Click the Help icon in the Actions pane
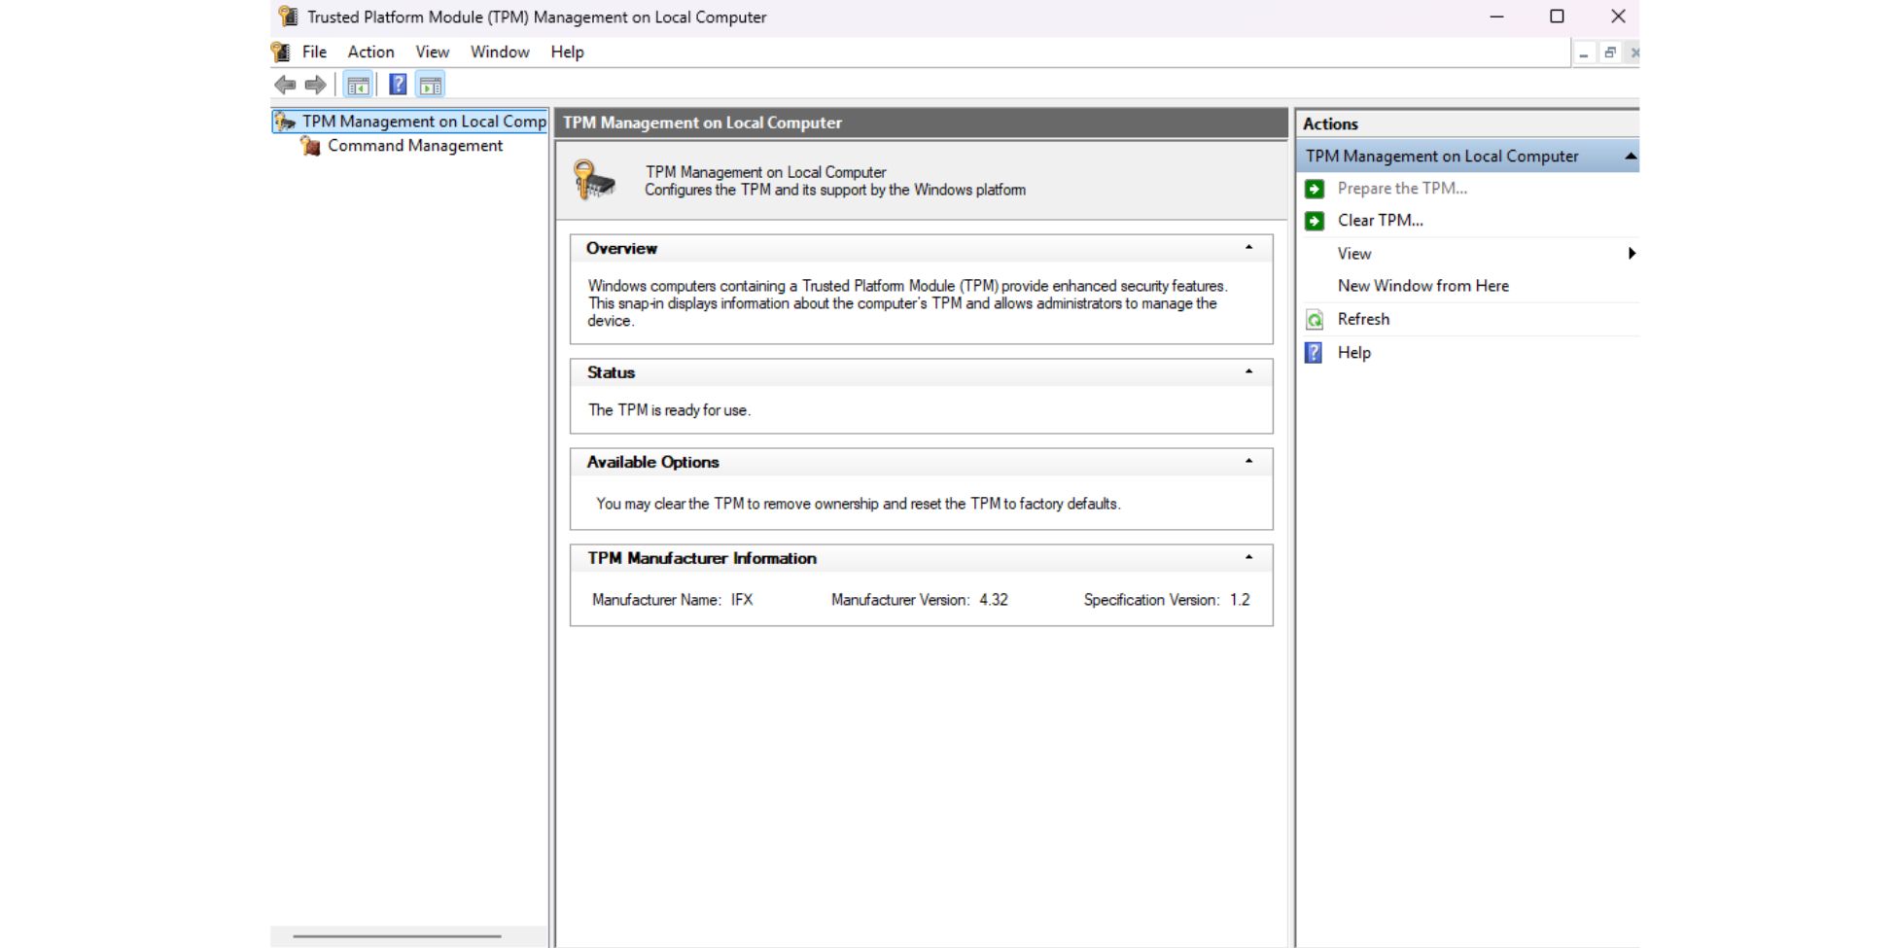1896x948 pixels. [x=1315, y=352]
